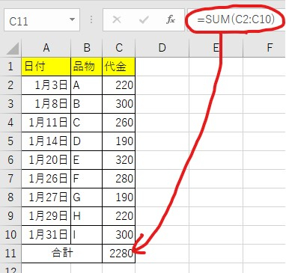
Task: Click the date cell 1月8日
Action: 46,104
